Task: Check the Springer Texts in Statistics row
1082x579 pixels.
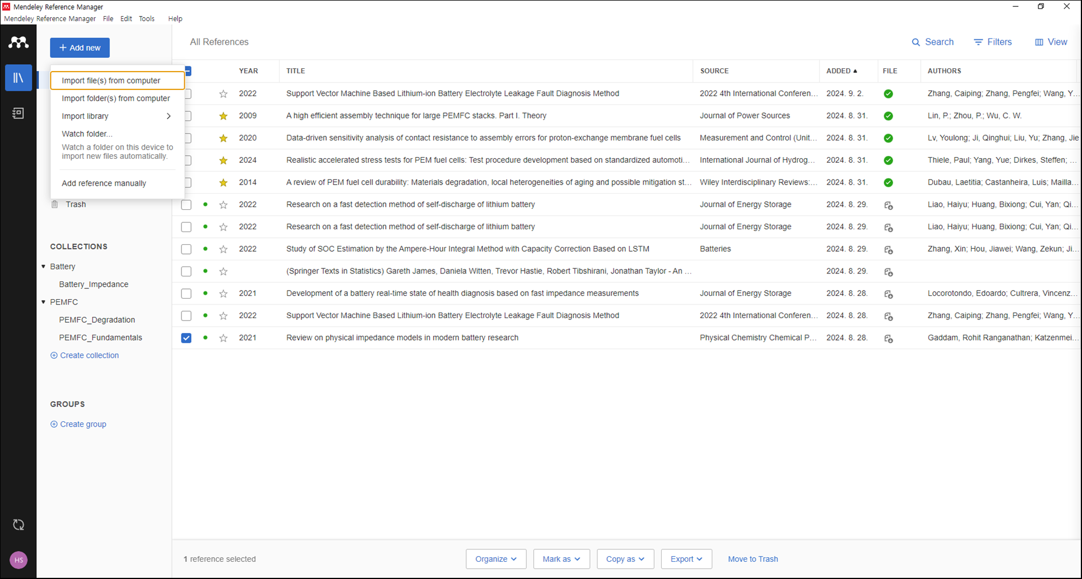Action: click(x=186, y=271)
